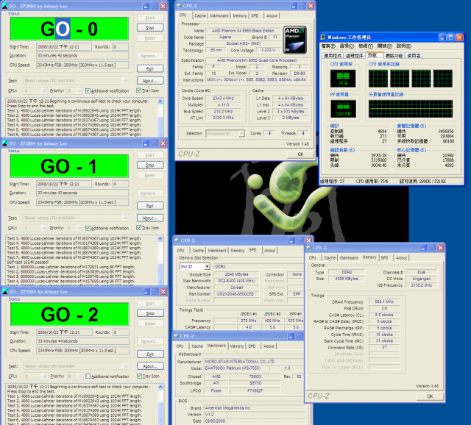This screenshot has width=471, height=425.
Task: Click the SP2004 GO-0 window title icon
Action: click(x=5, y=6)
